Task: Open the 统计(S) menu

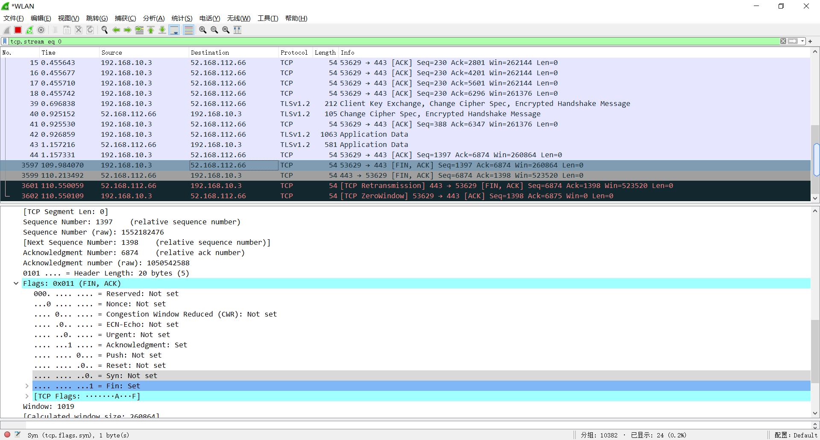Action: point(182,18)
